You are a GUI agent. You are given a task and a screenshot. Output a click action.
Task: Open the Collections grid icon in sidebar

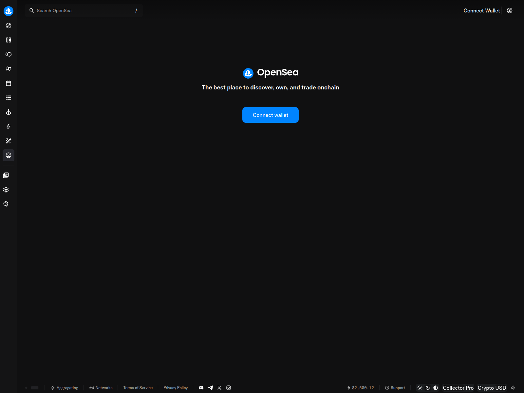[9, 40]
